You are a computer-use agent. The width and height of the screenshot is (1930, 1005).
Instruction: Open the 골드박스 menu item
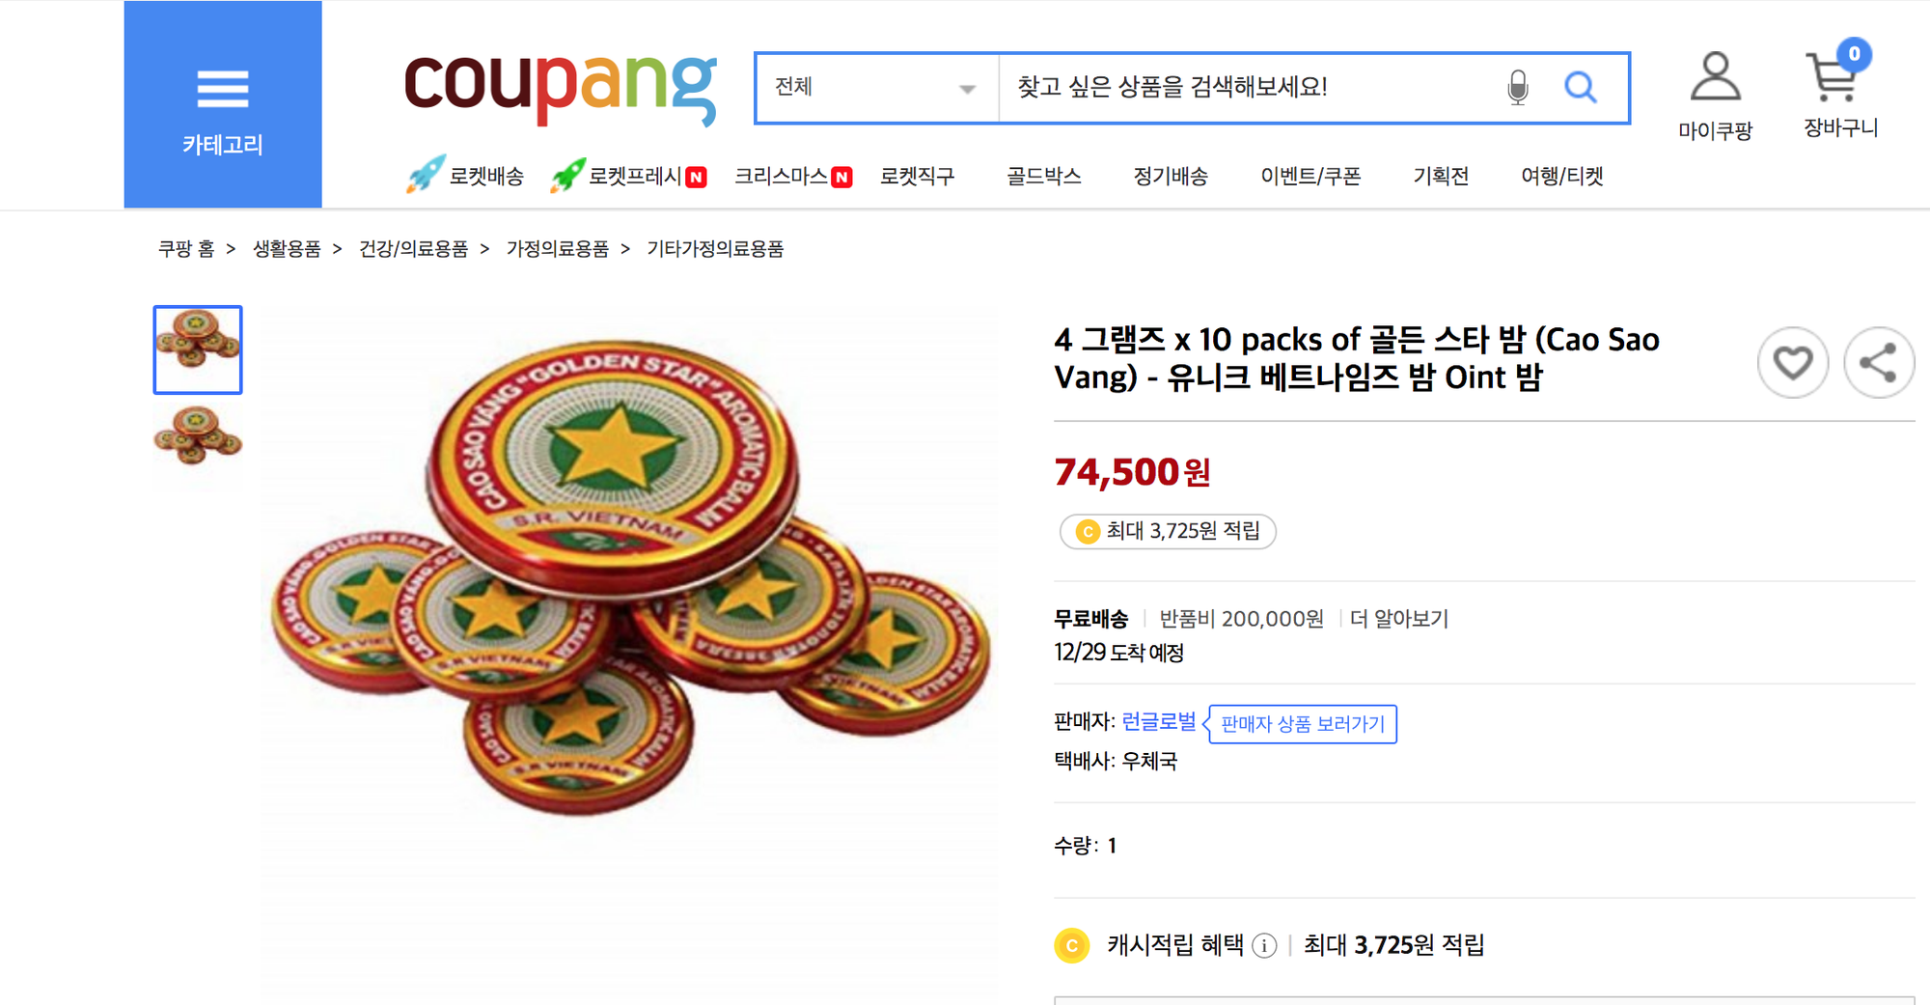point(1043,177)
